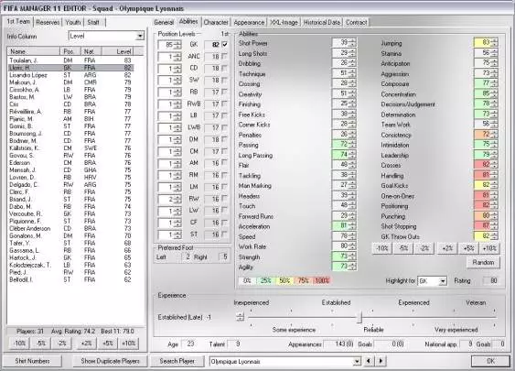
Task: Click the OK button
Action: (x=490, y=361)
